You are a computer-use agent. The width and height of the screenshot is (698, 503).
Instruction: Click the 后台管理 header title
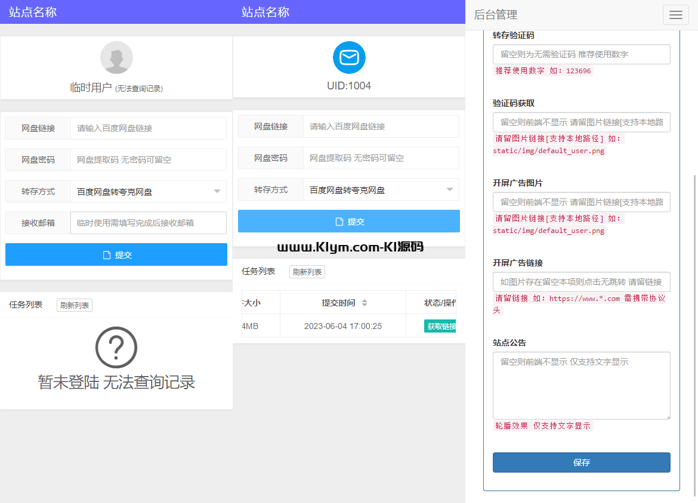[495, 15]
